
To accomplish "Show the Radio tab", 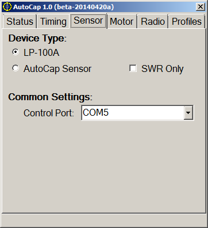I will (153, 21).
